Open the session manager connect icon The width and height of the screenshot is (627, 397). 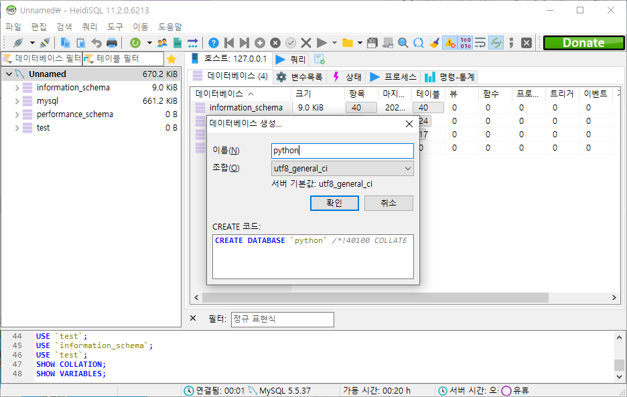click(18, 43)
